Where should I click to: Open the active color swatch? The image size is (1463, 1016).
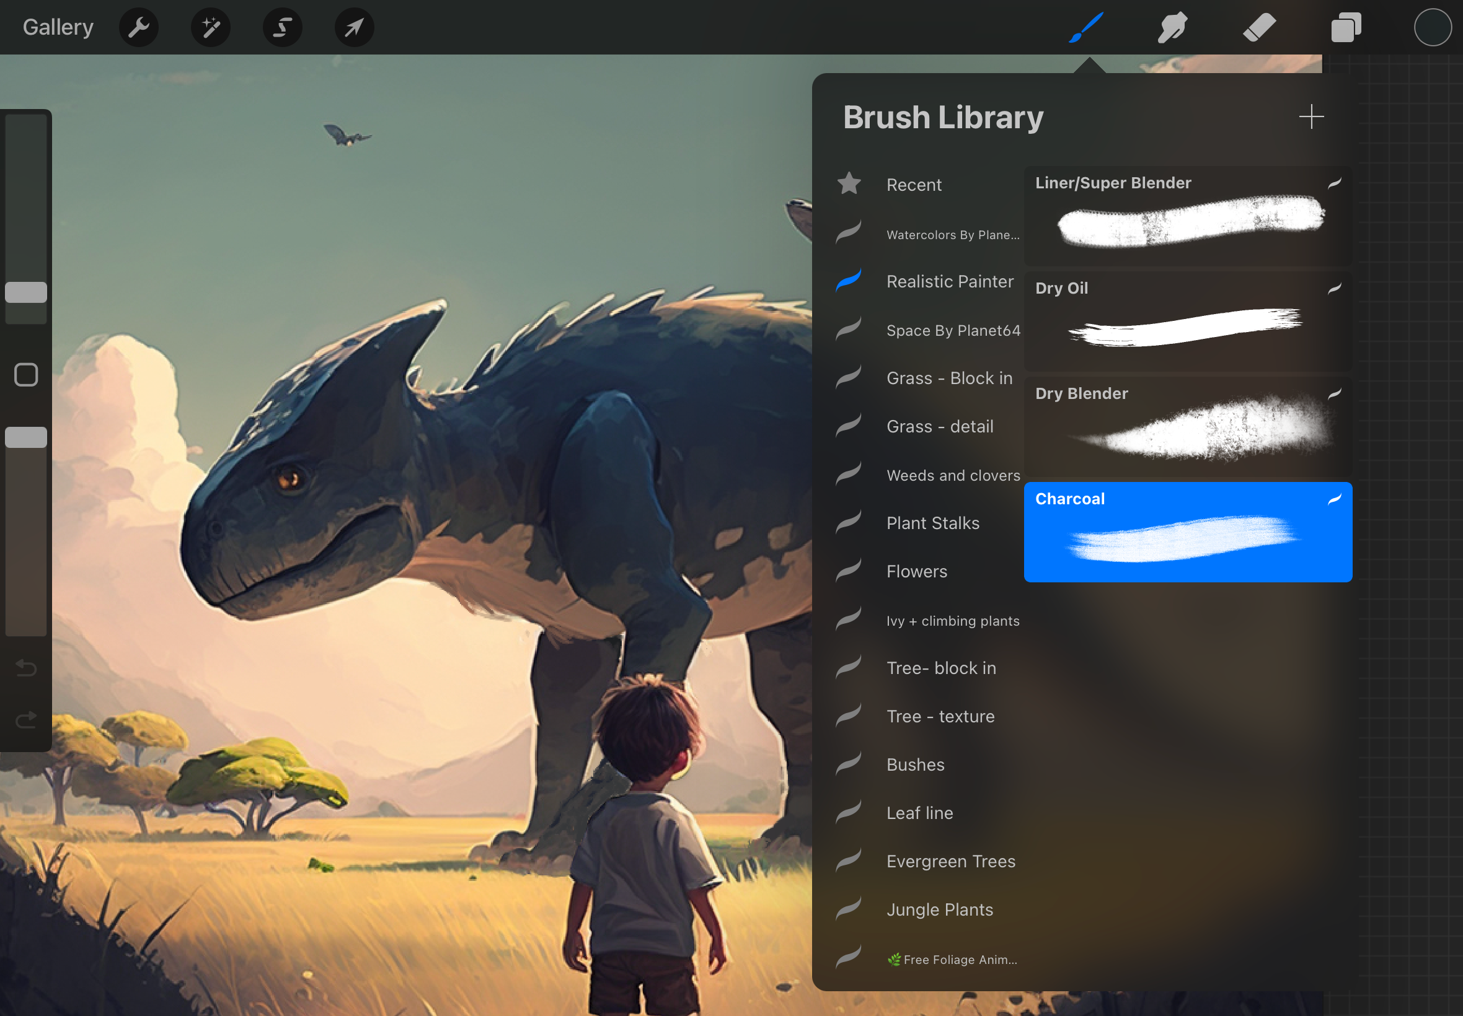click(x=1432, y=27)
